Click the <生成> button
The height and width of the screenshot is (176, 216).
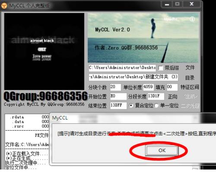point(191,96)
